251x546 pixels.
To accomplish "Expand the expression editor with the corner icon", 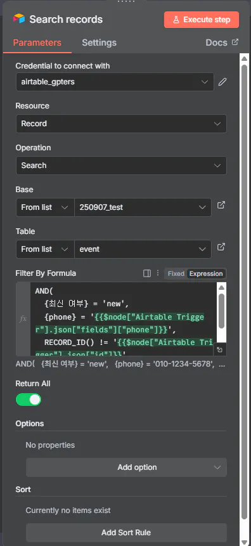I will [220, 349].
